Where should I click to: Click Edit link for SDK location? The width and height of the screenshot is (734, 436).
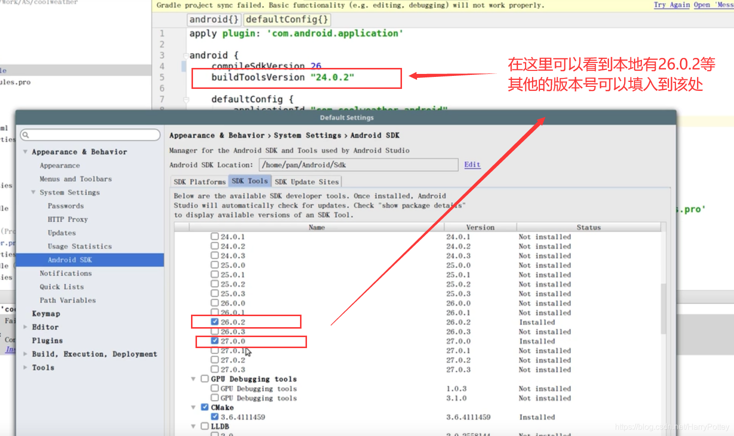tap(472, 164)
